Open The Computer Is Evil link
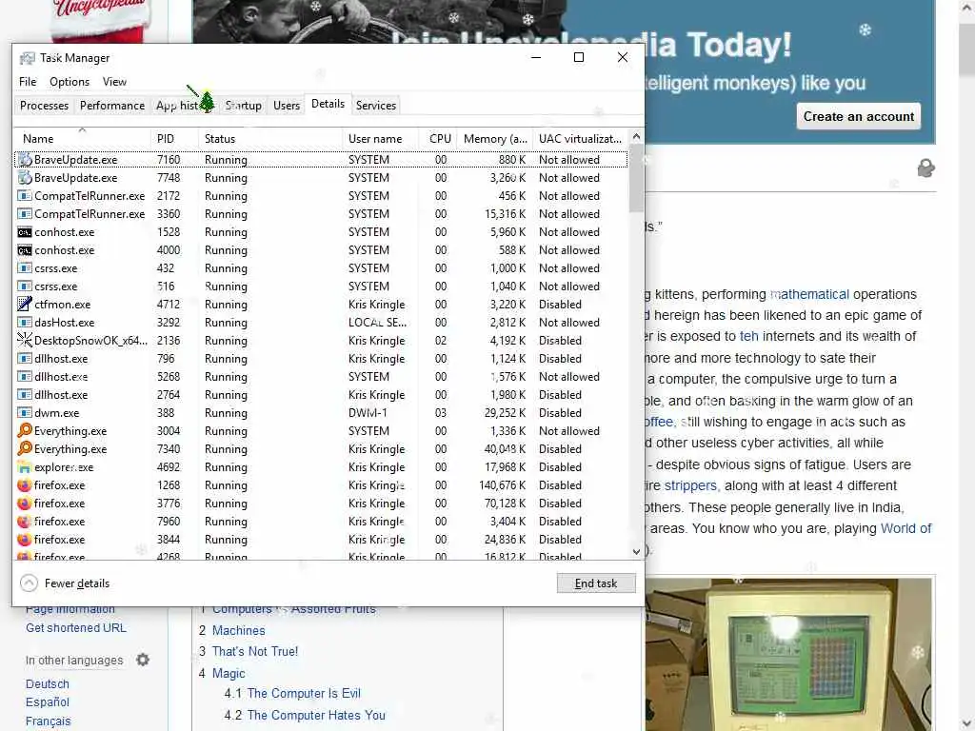975x731 pixels. click(304, 693)
